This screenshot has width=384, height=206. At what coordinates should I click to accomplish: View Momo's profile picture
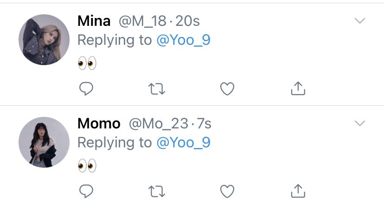point(44,142)
